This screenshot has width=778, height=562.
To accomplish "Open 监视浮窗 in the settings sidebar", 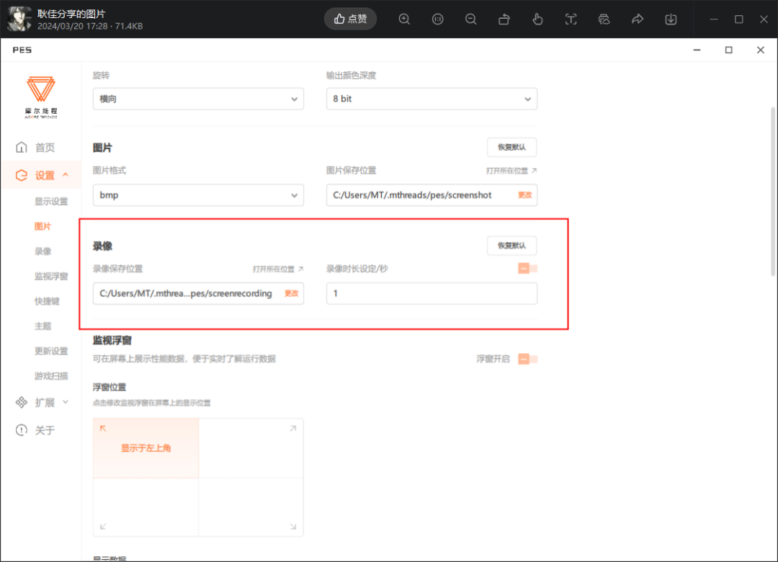I will click(x=51, y=276).
